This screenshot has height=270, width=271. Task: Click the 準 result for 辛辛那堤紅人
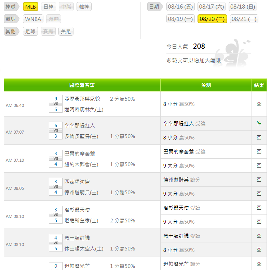(259, 124)
